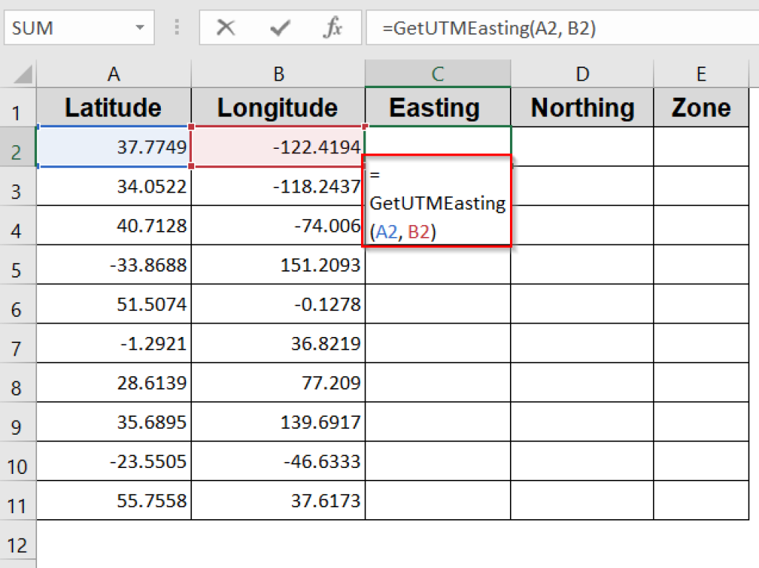Image resolution: width=759 pixels, height=568 pixels.
Task: Click the Easting column header cell
Action: pos(437,107)
